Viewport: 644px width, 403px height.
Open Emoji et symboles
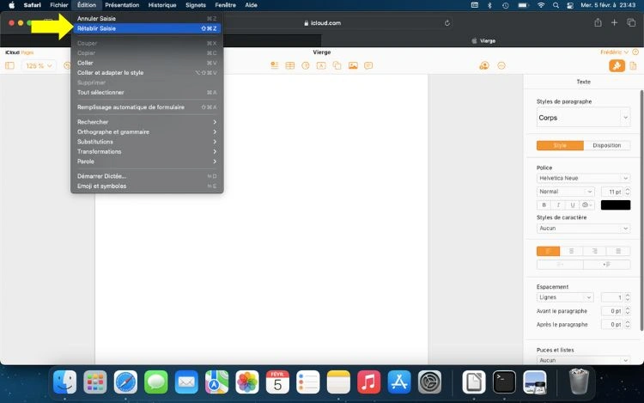coord(147,186)
